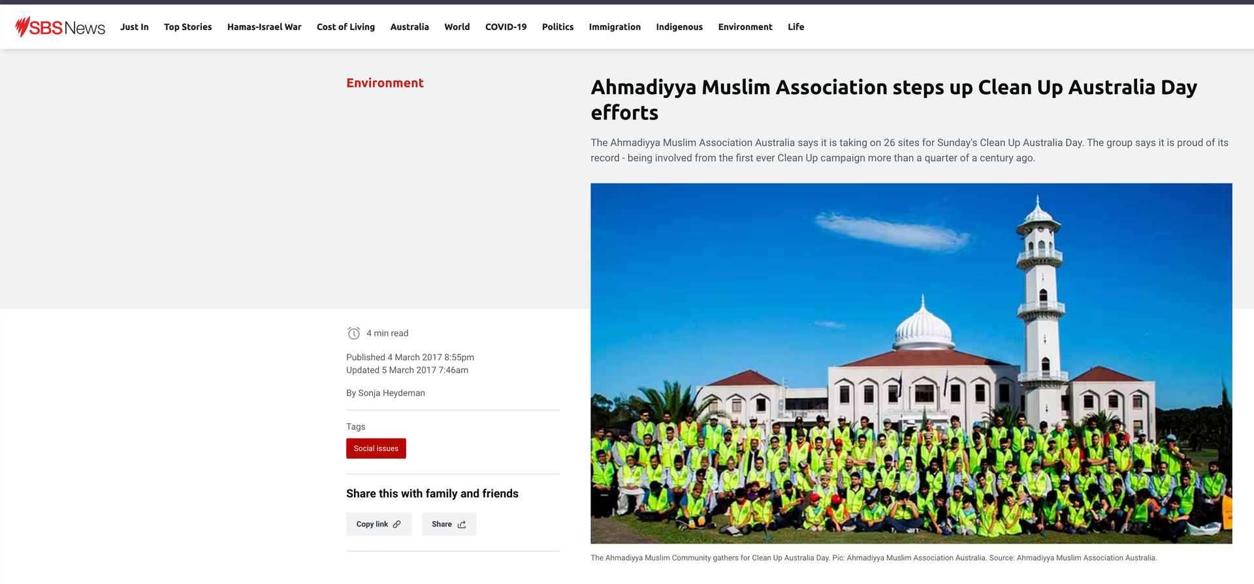Select Cost of Living in navigation

[346, 27]
